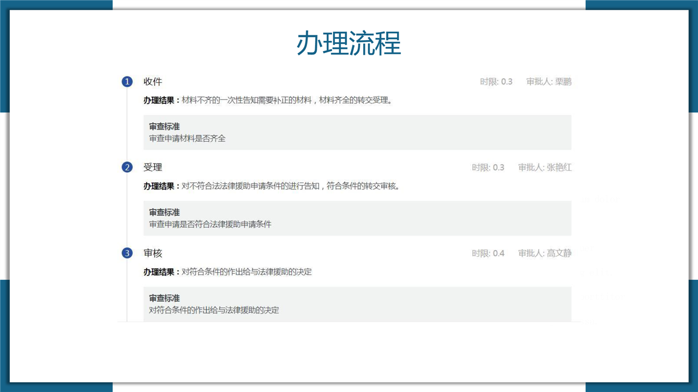This screenshot has height=392, width=698.
Task: Click the 审查申请材料是否齐全 standard box
Action: [x=357, y=132]
